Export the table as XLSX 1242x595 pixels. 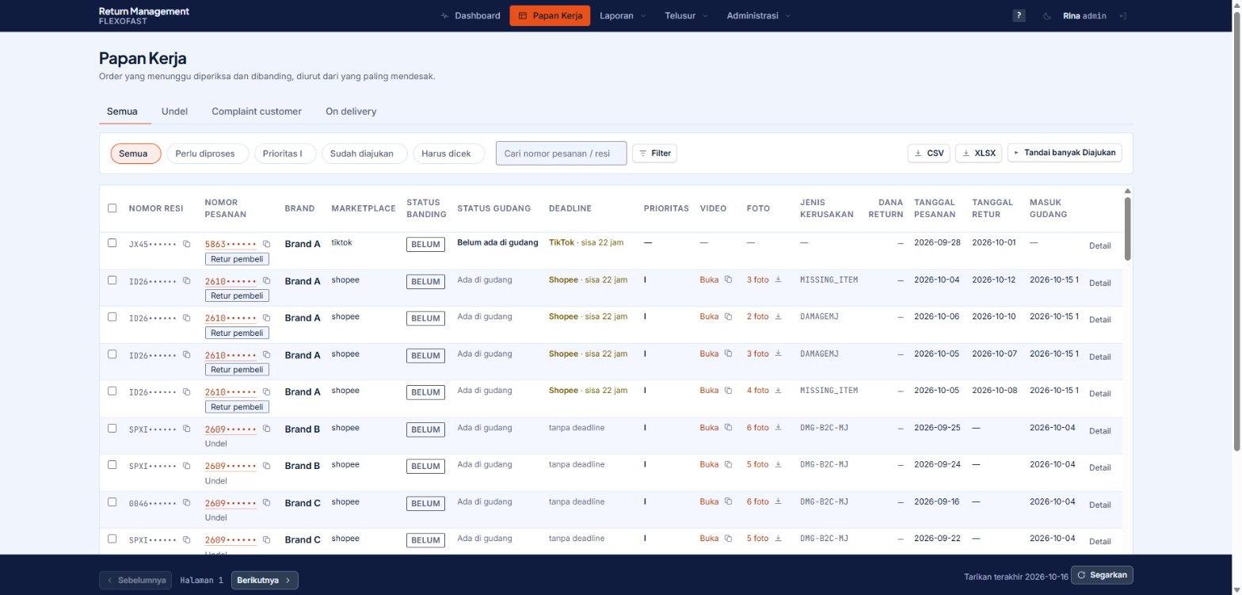tap(978, 153)
